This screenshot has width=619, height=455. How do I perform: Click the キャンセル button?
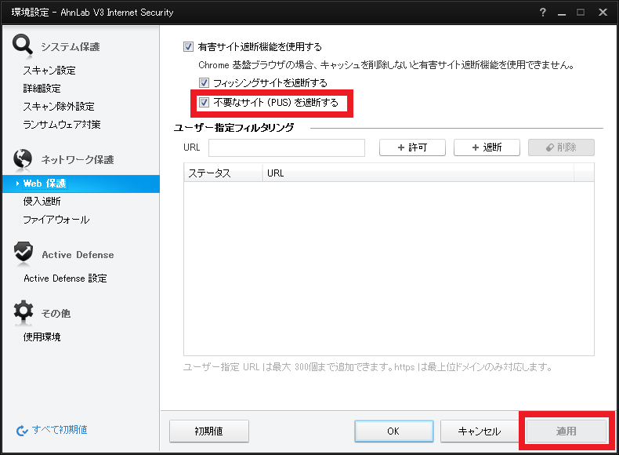tap(480, 431)
